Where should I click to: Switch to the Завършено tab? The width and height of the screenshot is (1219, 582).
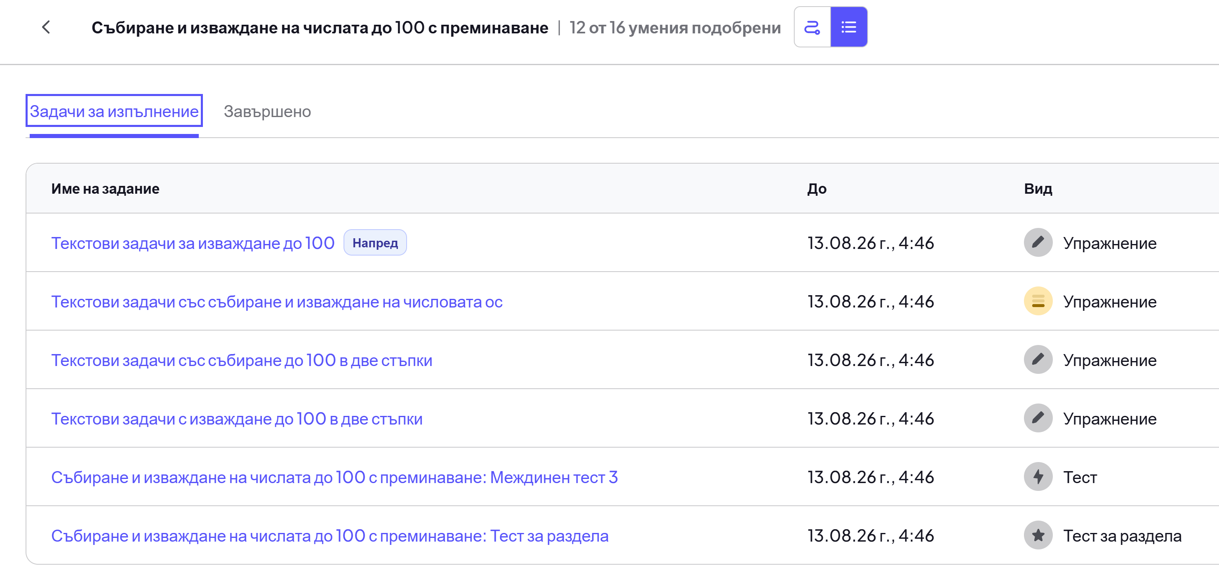pos(267,111)
